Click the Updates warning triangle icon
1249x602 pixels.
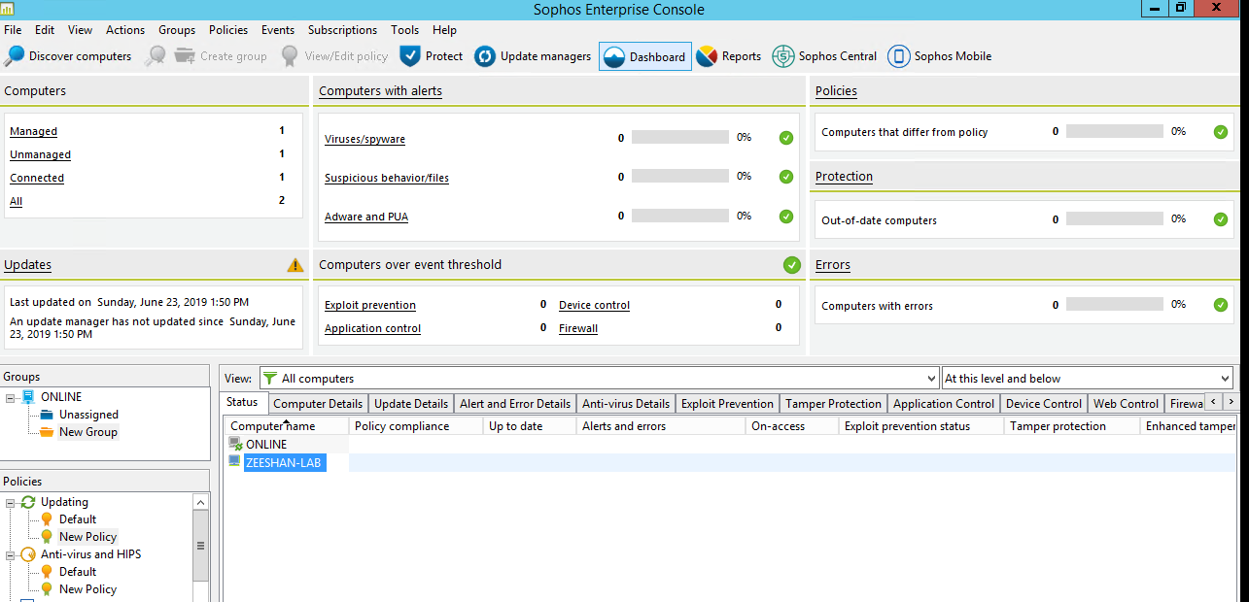click(295, 265)
